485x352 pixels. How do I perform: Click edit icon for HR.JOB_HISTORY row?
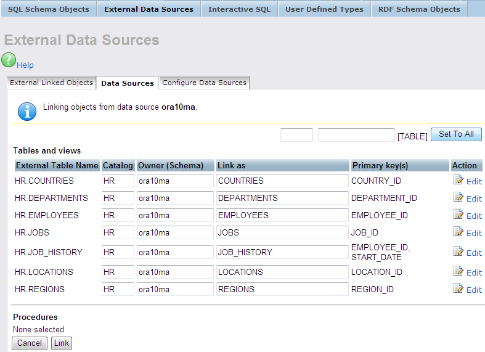tap(458, 252)
